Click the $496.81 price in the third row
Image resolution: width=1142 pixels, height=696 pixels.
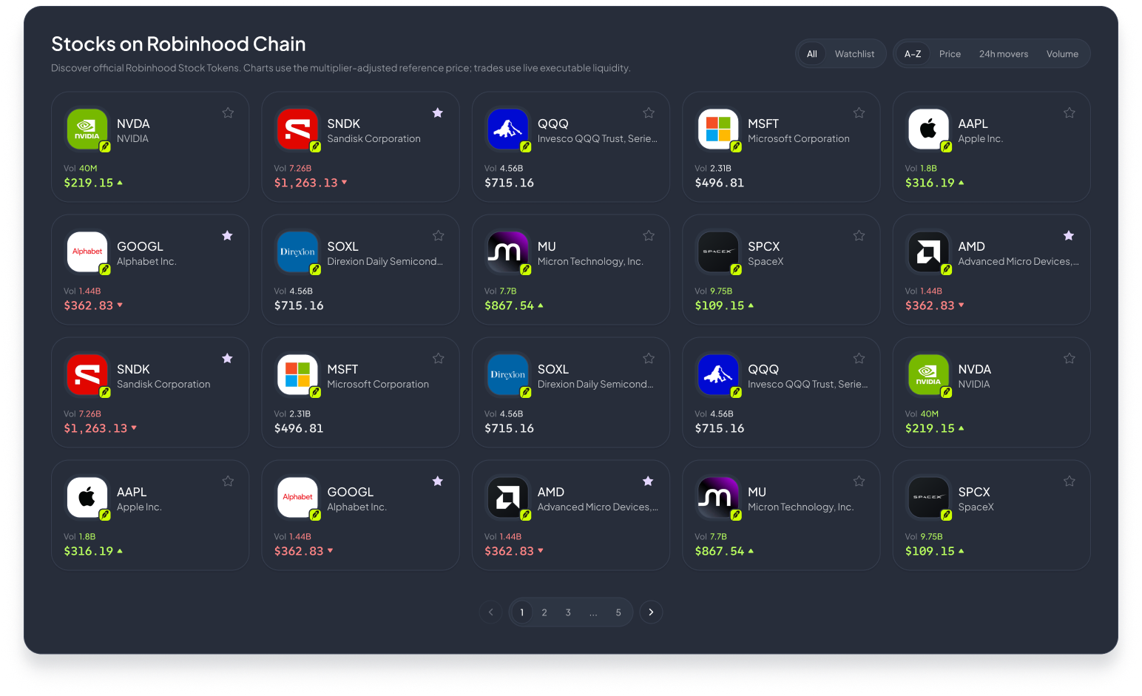click(299, 428)
